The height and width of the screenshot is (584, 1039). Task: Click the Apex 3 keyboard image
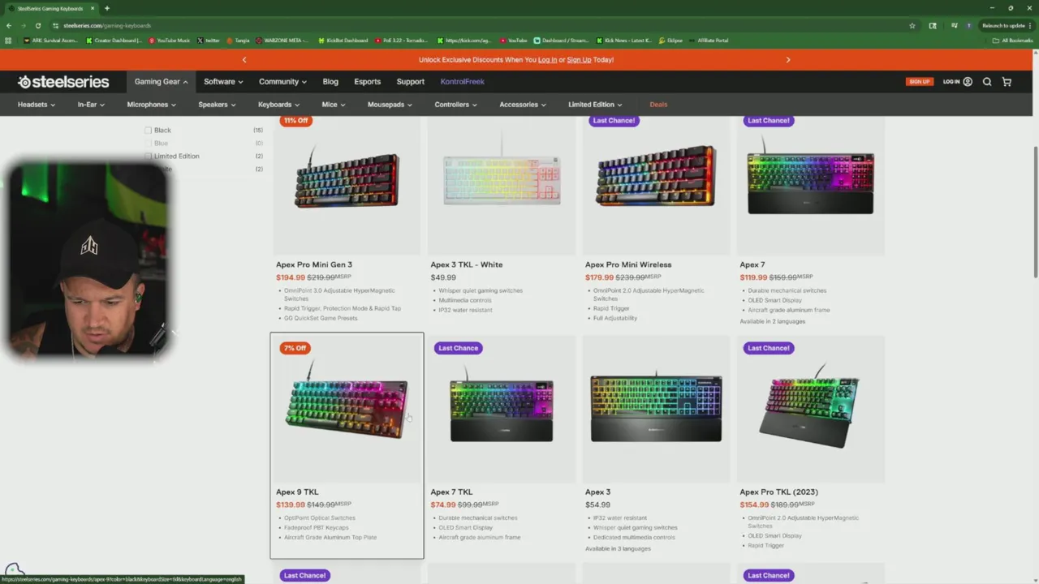click(x=656, y=408)
